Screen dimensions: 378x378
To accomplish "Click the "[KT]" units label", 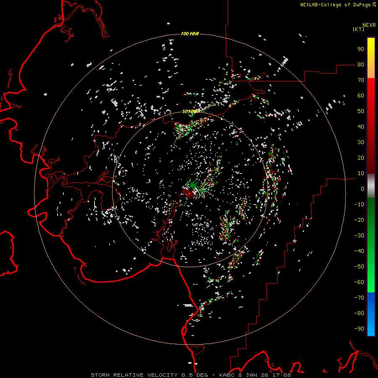I will coord(359,29).
